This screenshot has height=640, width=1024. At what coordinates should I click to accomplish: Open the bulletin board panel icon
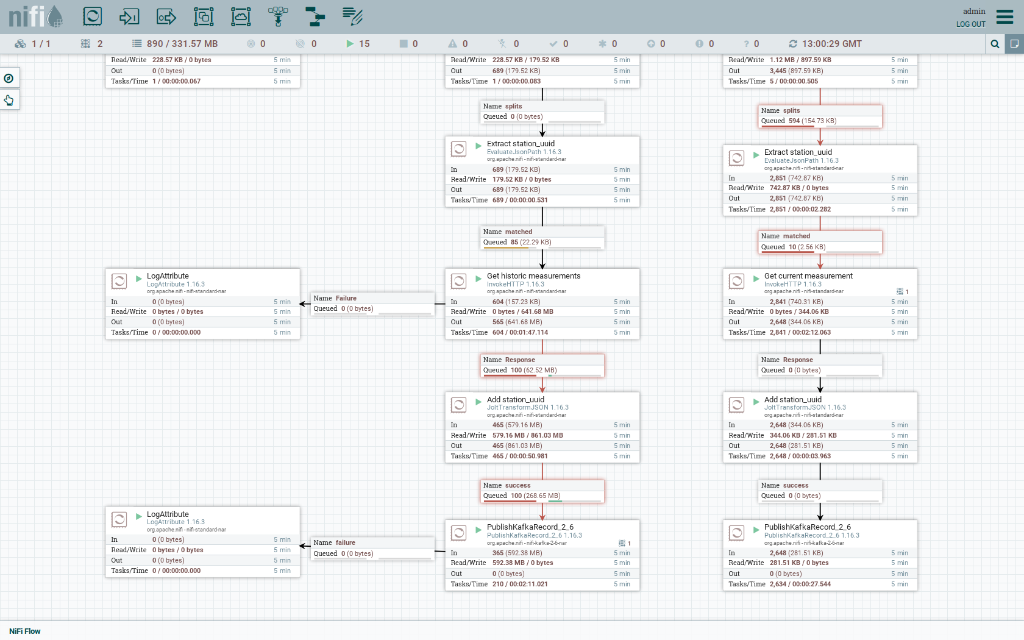[1014, 44]
